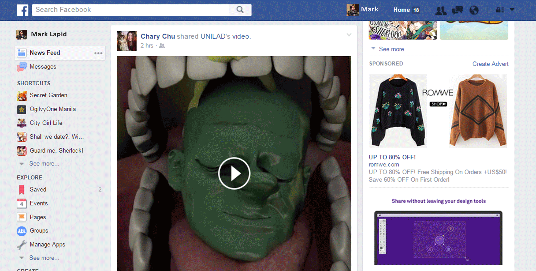Open the shared video link text
Image resolution: width=536 pixels, height=271 pixels.
(241, 36)
